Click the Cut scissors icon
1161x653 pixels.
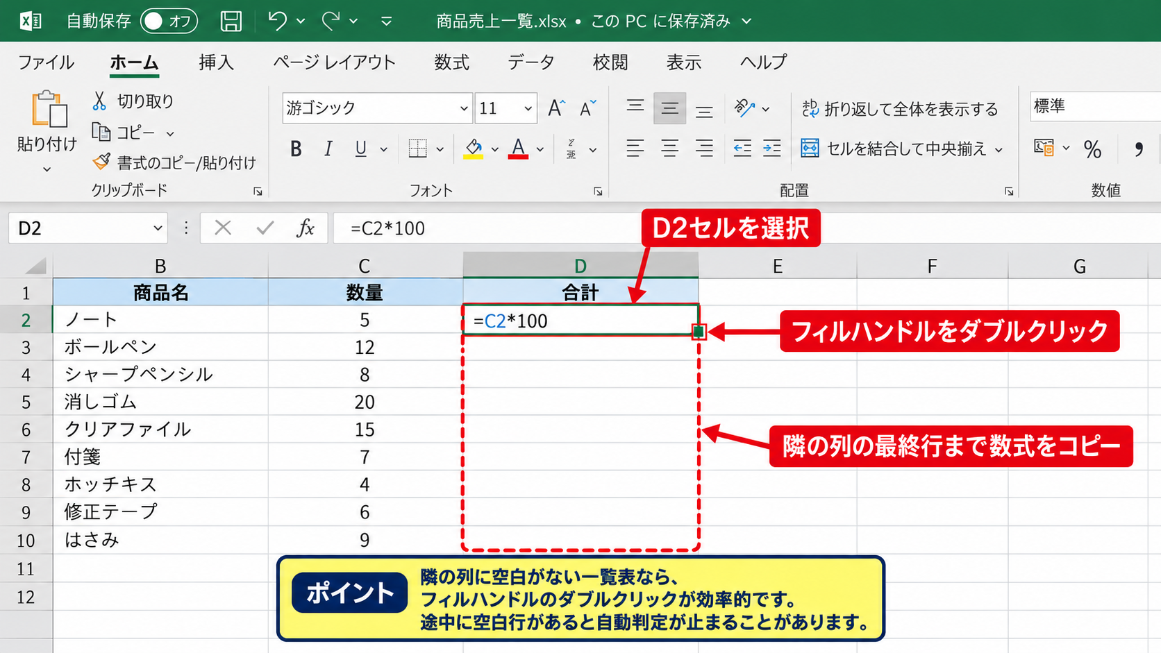click(x=99, y=101)
